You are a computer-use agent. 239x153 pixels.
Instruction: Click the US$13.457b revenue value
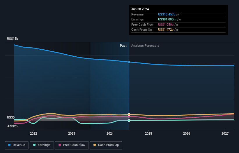(x=167, y=14)
